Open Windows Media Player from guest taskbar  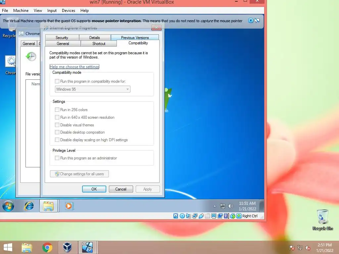69,206
